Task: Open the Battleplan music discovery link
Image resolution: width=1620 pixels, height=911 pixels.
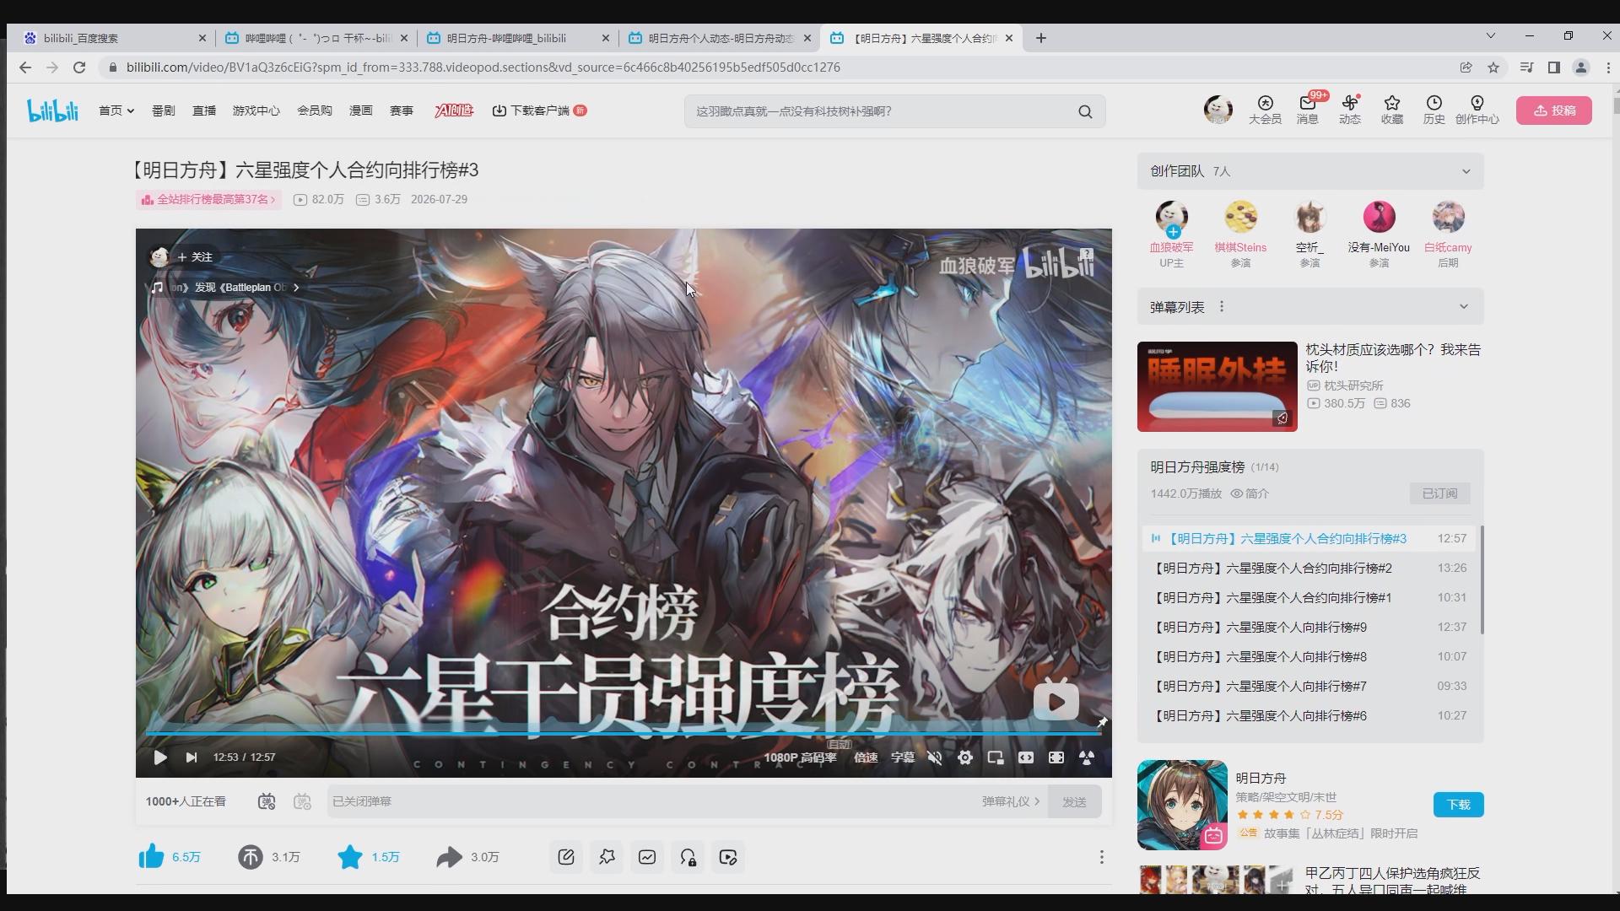Action: point(225,288)
